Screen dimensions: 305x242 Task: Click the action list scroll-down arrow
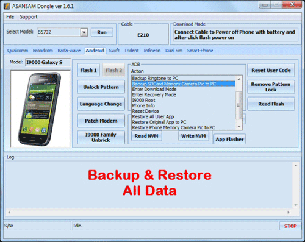click(x=239, y=127)
